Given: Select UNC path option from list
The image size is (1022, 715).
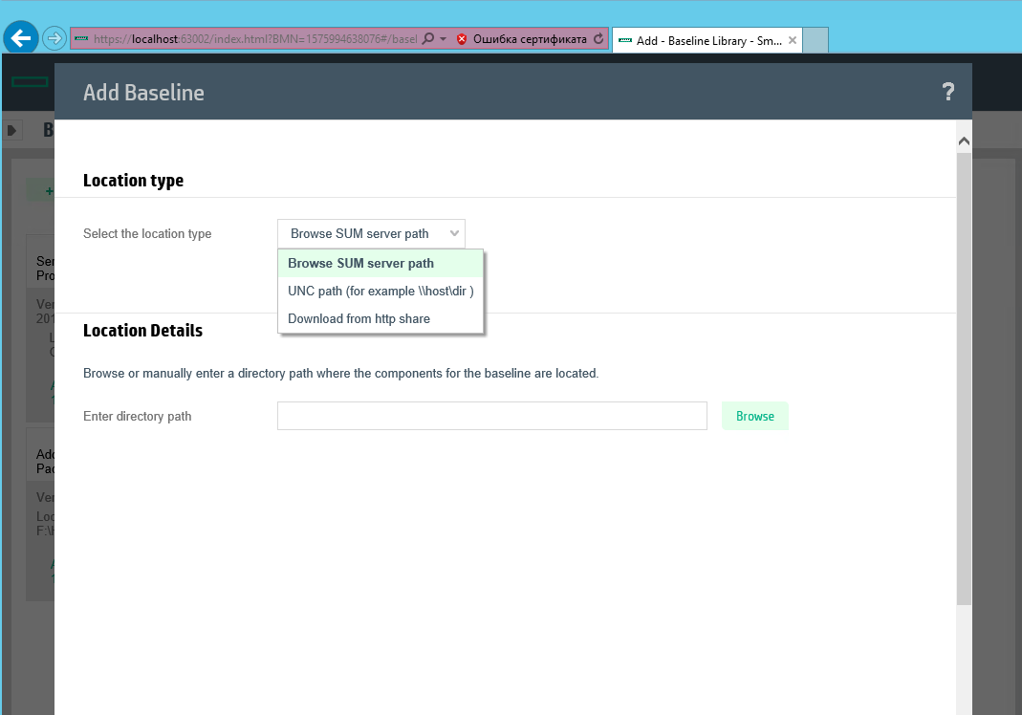Looking at the screenshot, I should pos(381,291).
